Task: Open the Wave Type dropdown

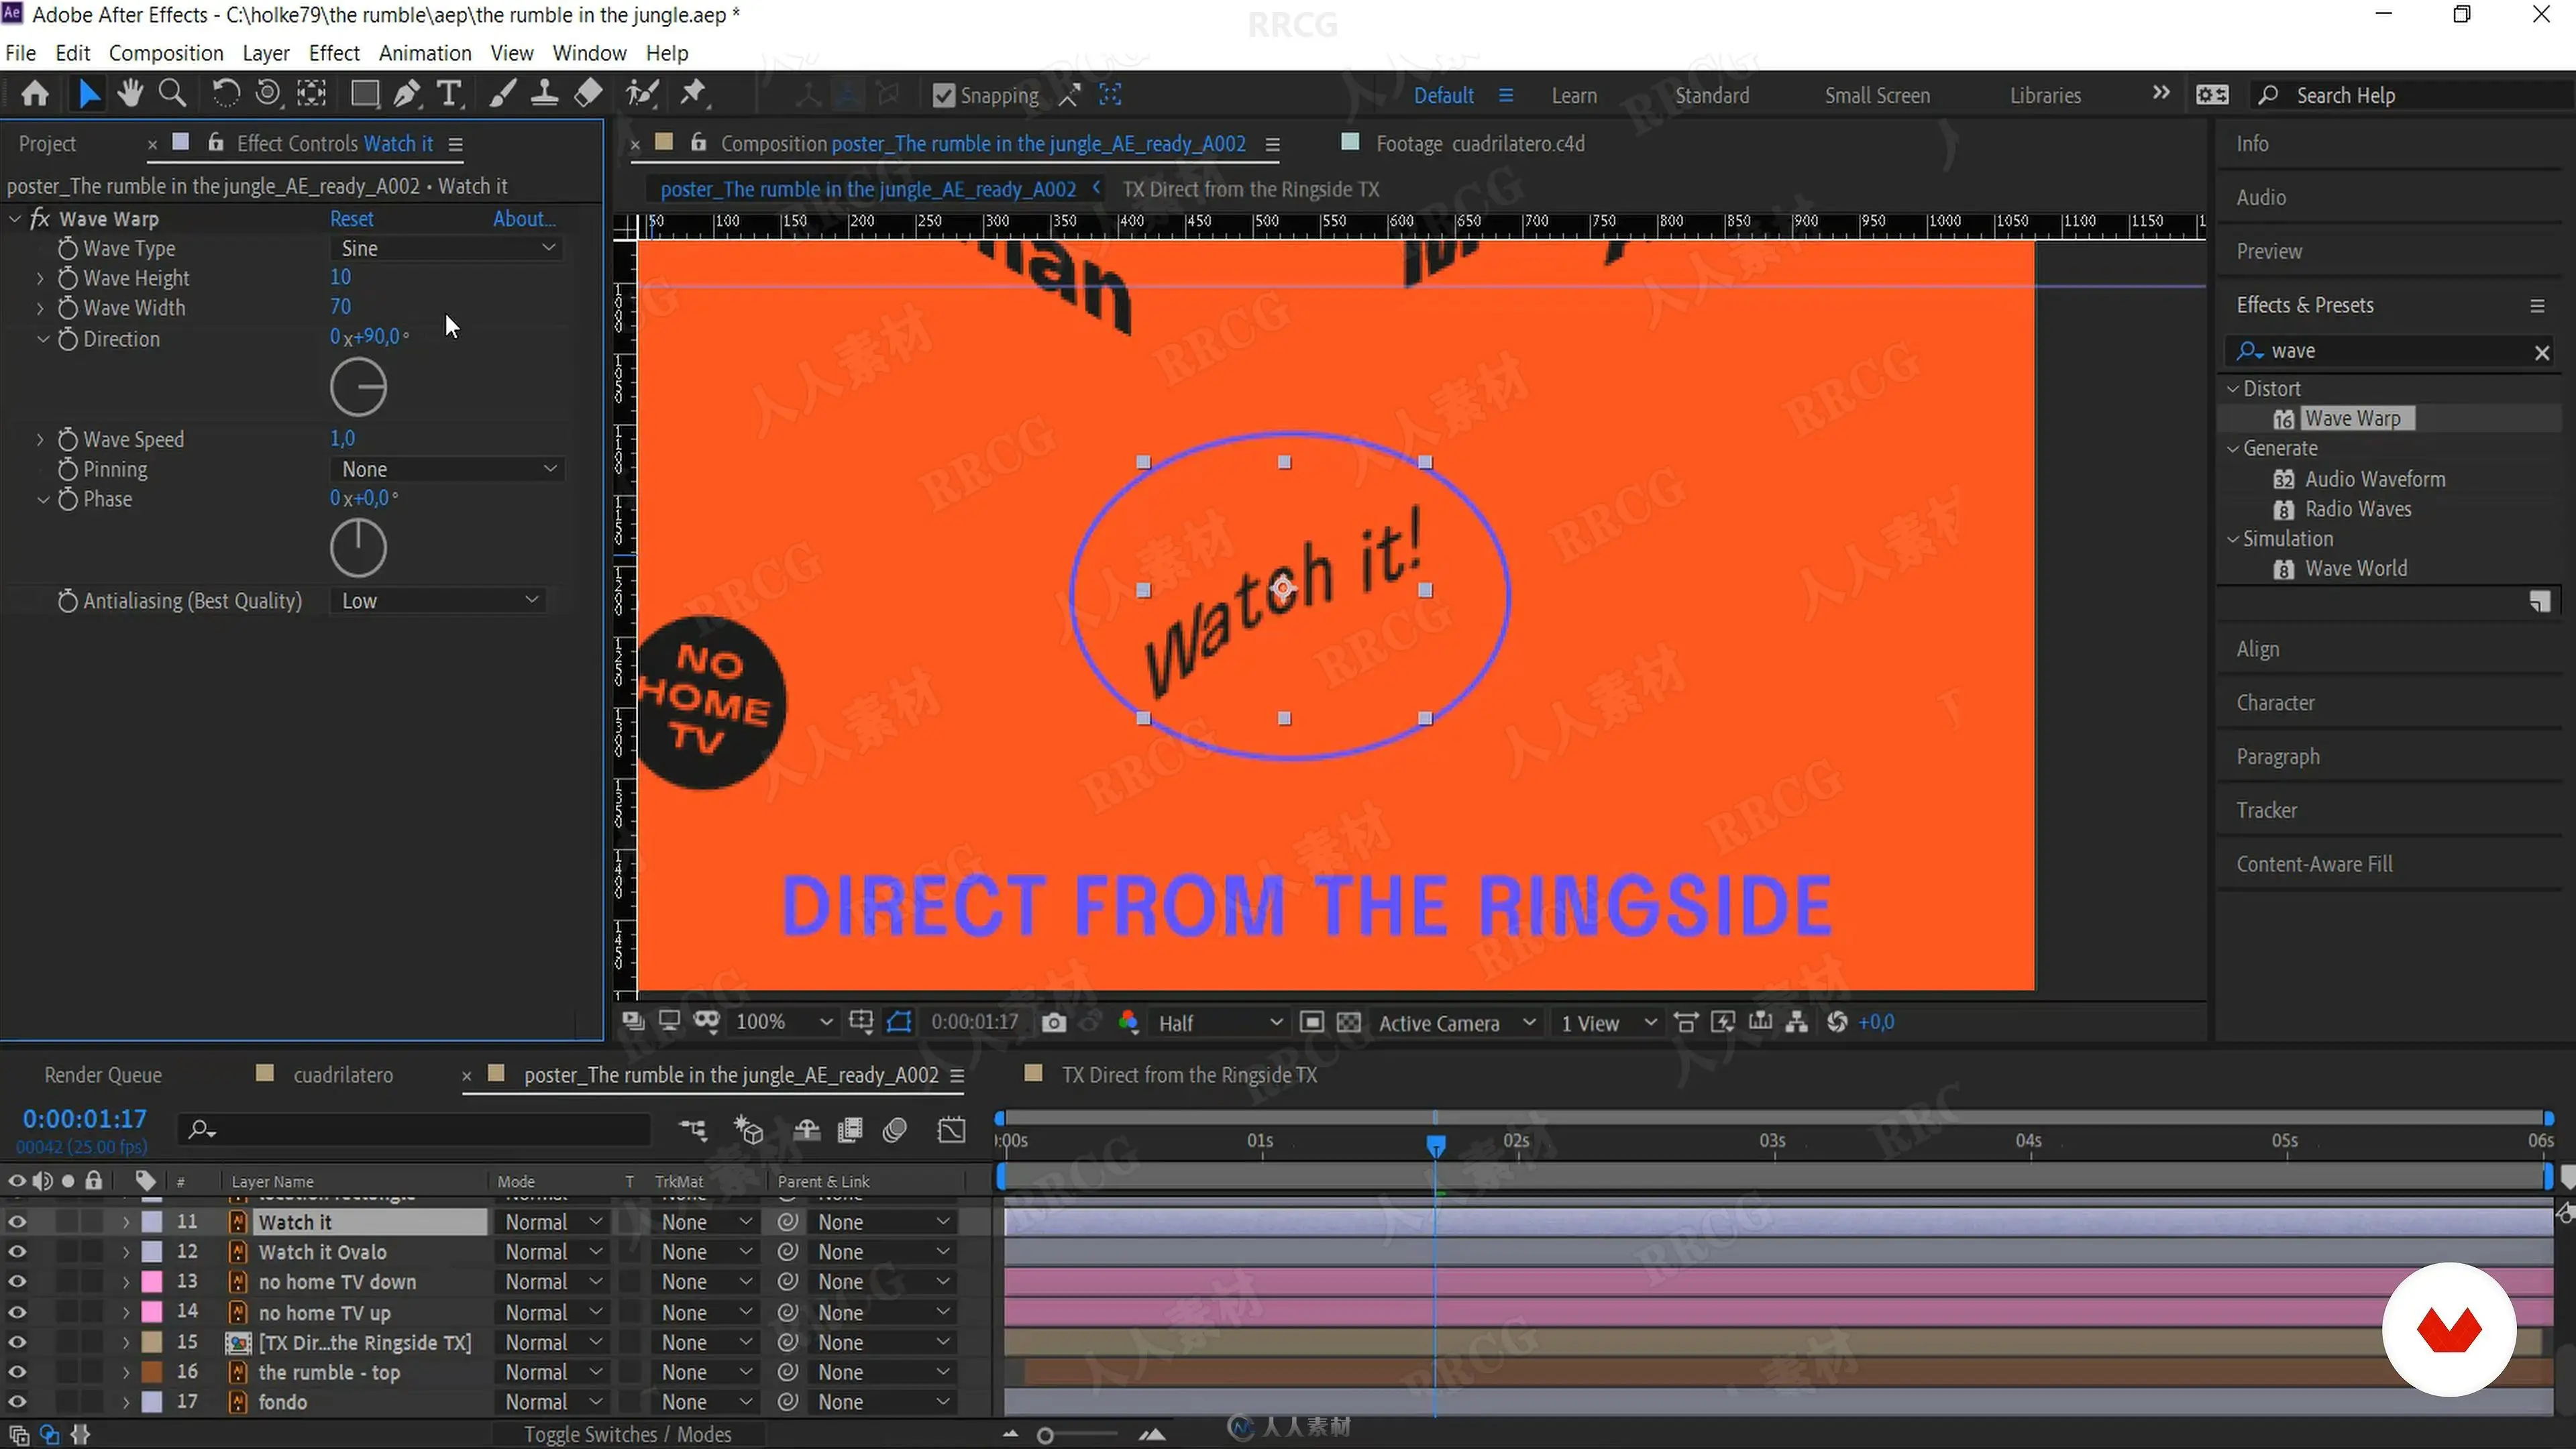Action: (446, 248)
